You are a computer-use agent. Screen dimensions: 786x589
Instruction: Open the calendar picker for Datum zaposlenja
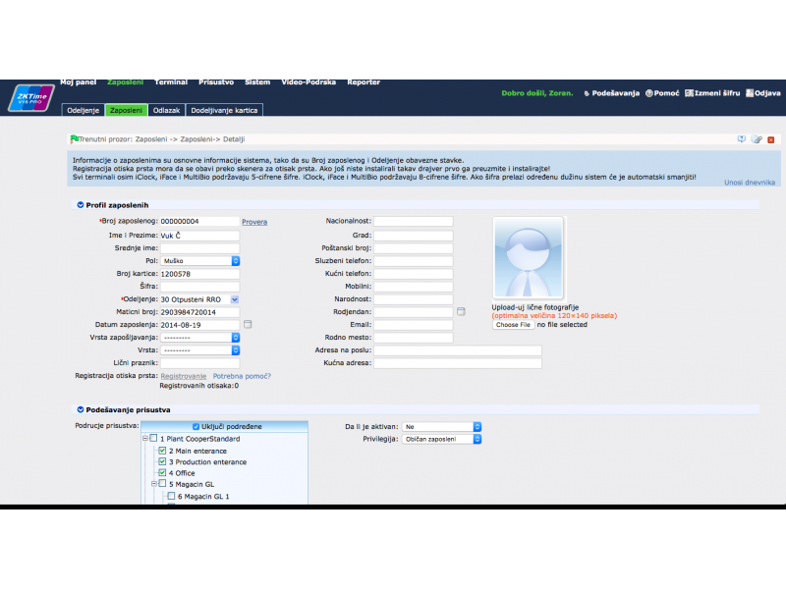[248, 324]
